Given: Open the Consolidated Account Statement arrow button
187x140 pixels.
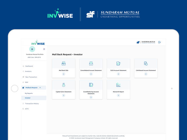Looking at the screenshot, I should 91,74.
